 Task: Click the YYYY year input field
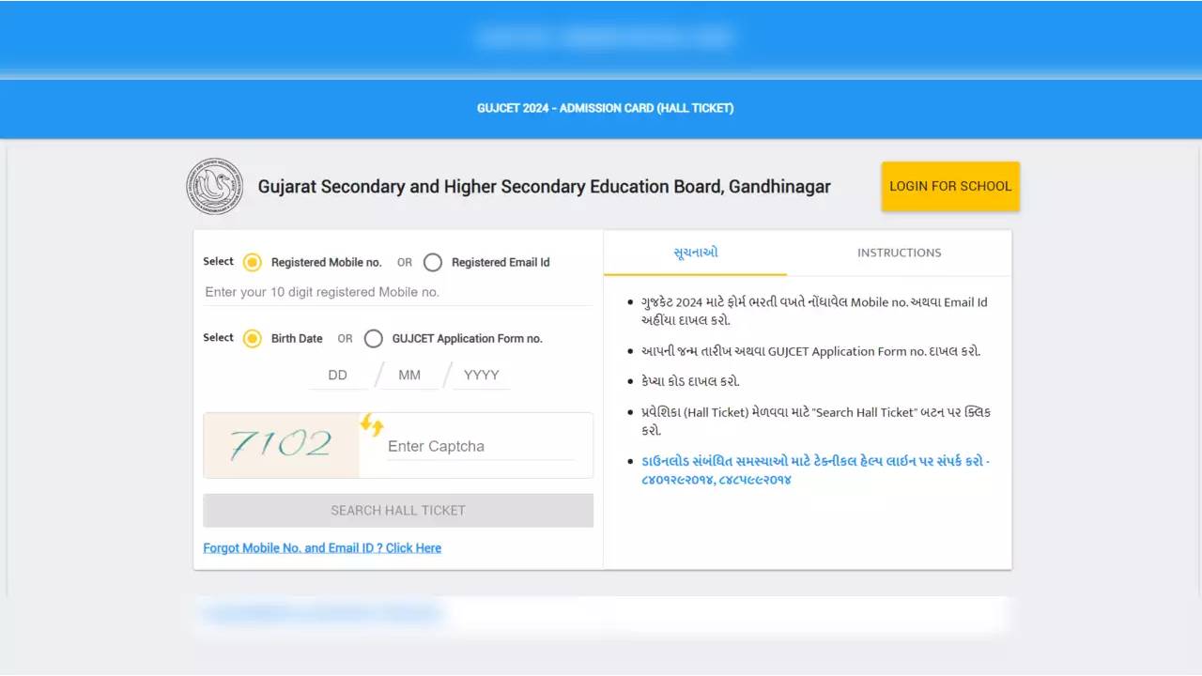pyautogui.click(x=482, y=375)
